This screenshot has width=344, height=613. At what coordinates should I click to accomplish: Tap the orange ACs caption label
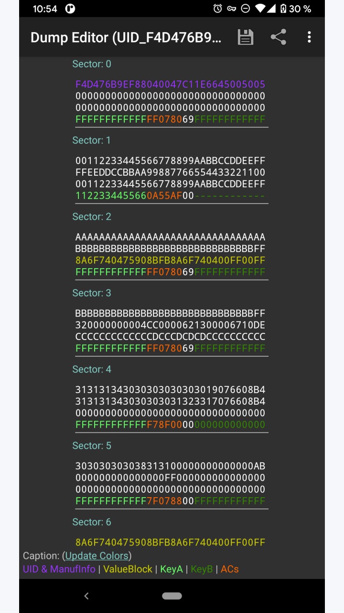pyautogui.click(x=230, y=569)
